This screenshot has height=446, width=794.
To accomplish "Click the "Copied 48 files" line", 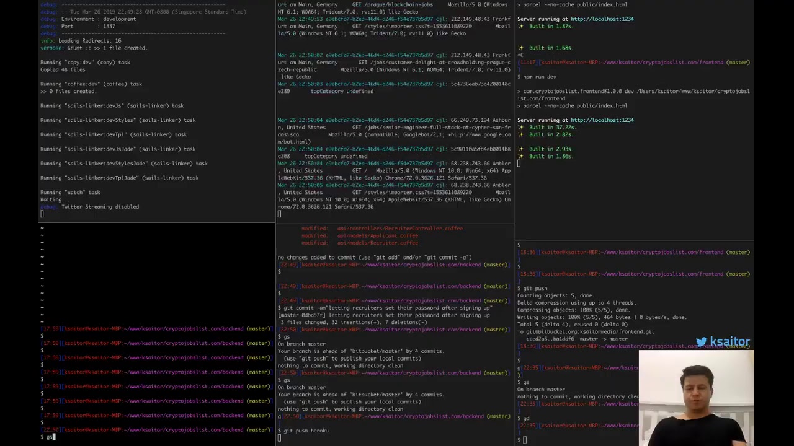I will tap(63, 69).
